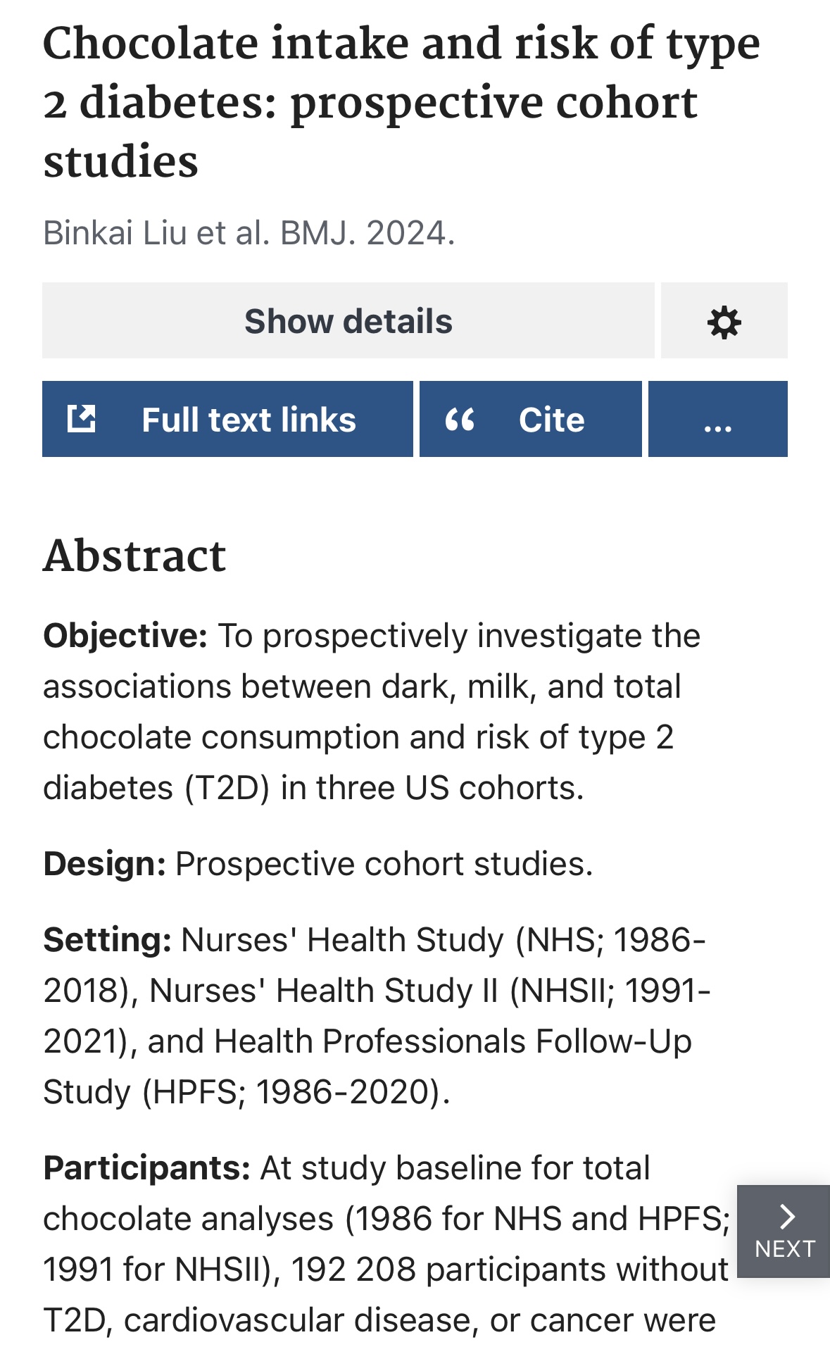Click the bold Design label

coord(104,864)
